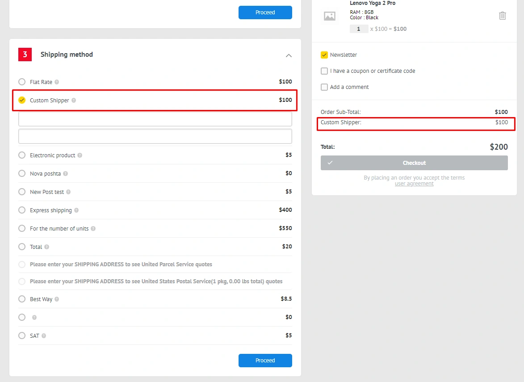Click the quantity field for Lenovo Yoga
524x382 pixels.
[359, 29]
